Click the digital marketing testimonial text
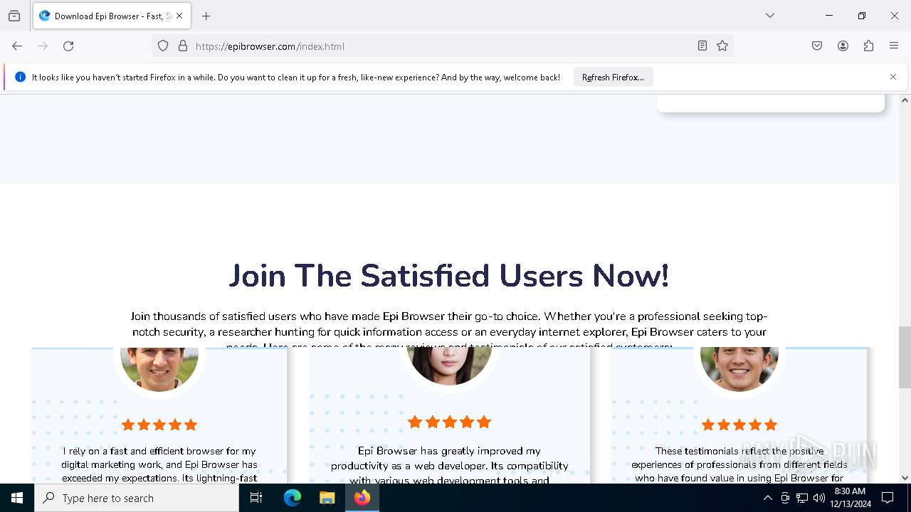 click(159, 464)
